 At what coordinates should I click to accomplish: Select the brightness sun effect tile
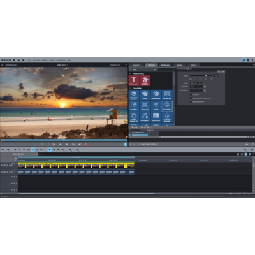(x=134, y=95)
